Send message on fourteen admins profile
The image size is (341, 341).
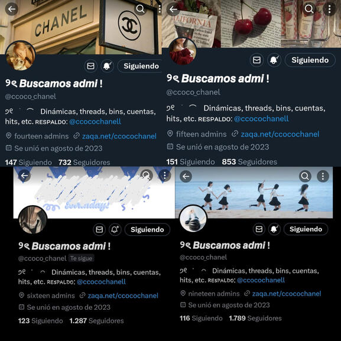[90, 66]
